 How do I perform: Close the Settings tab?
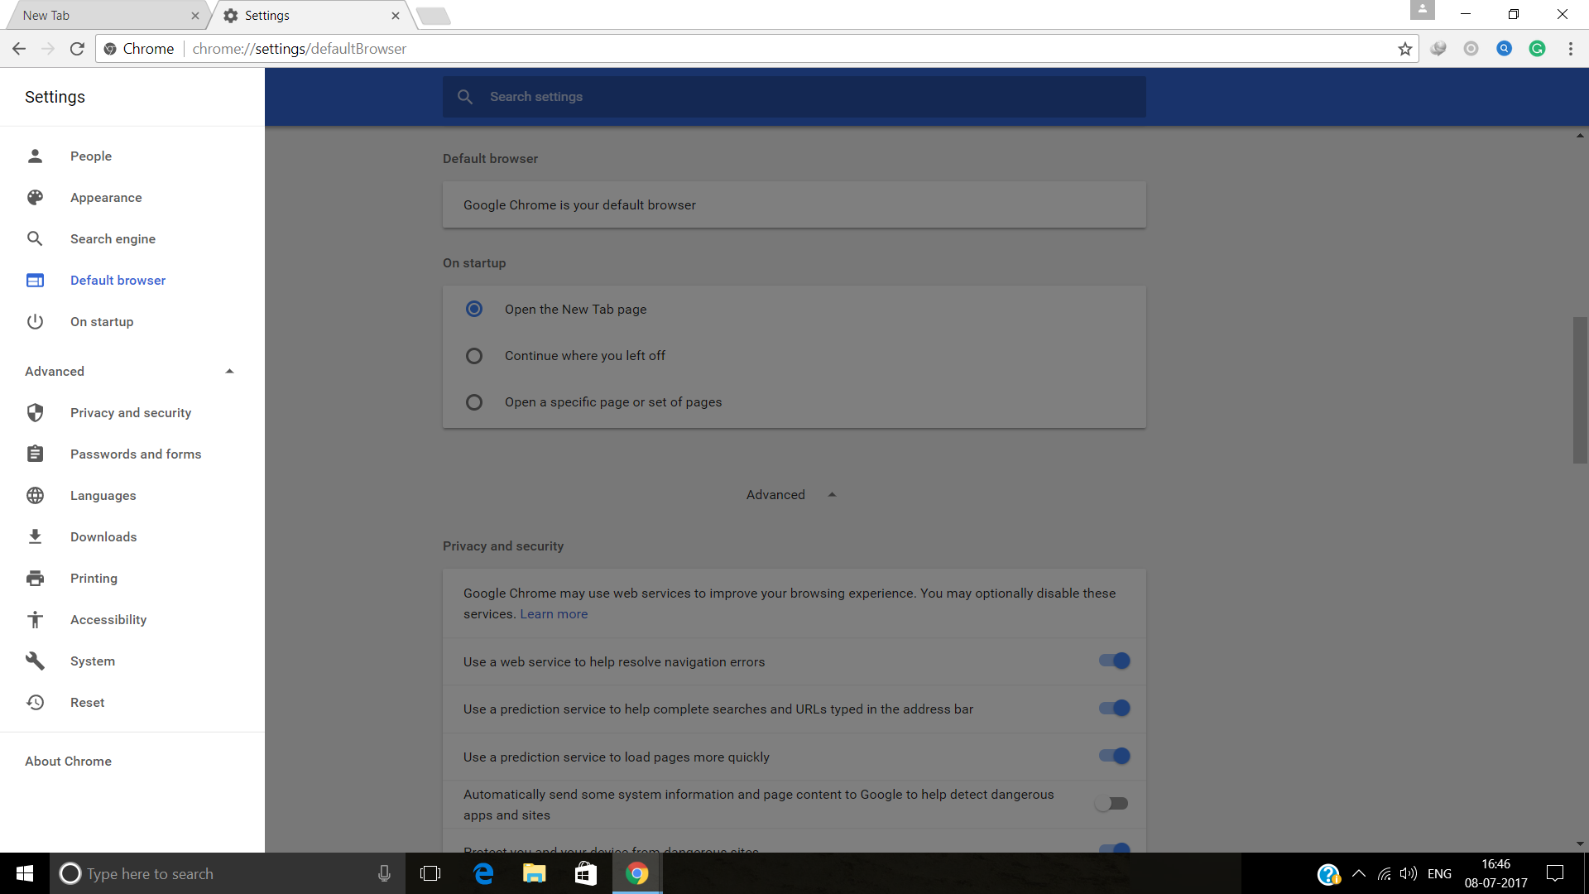[x=396, y=16]
